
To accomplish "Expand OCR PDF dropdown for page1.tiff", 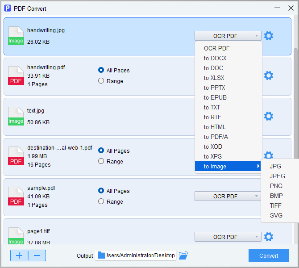I will click(228, 237).
